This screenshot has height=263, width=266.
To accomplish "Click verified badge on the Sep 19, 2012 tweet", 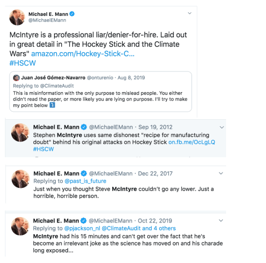I will (x=84, y=127).
